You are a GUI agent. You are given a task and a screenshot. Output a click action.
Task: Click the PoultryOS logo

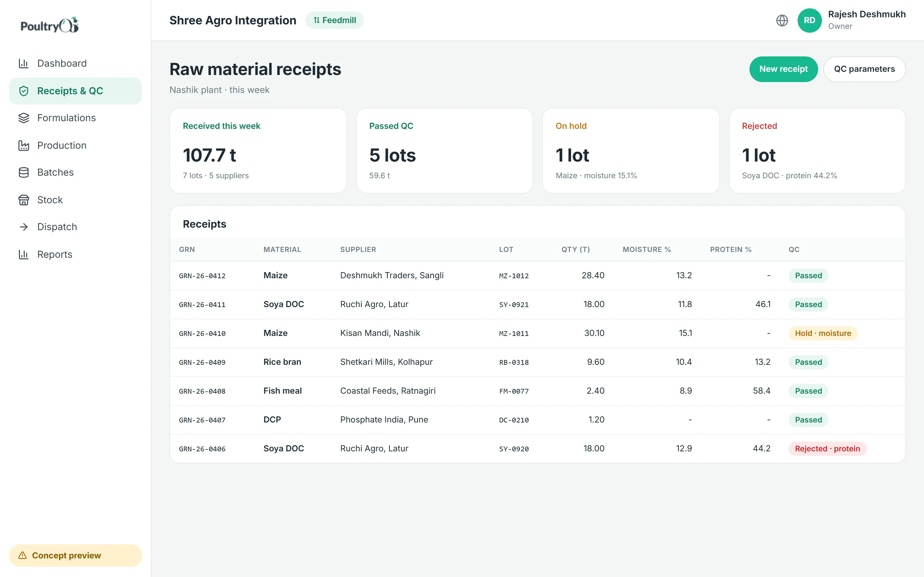(50, 25)
